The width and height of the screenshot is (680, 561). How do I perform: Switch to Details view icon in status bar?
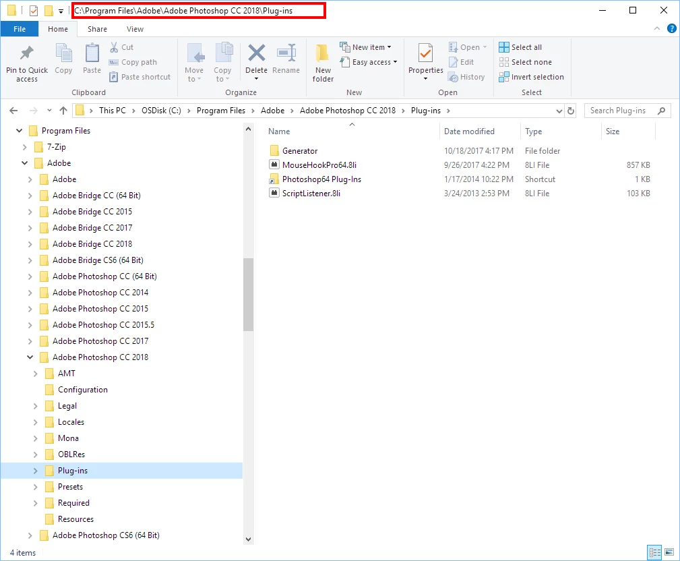654,552
